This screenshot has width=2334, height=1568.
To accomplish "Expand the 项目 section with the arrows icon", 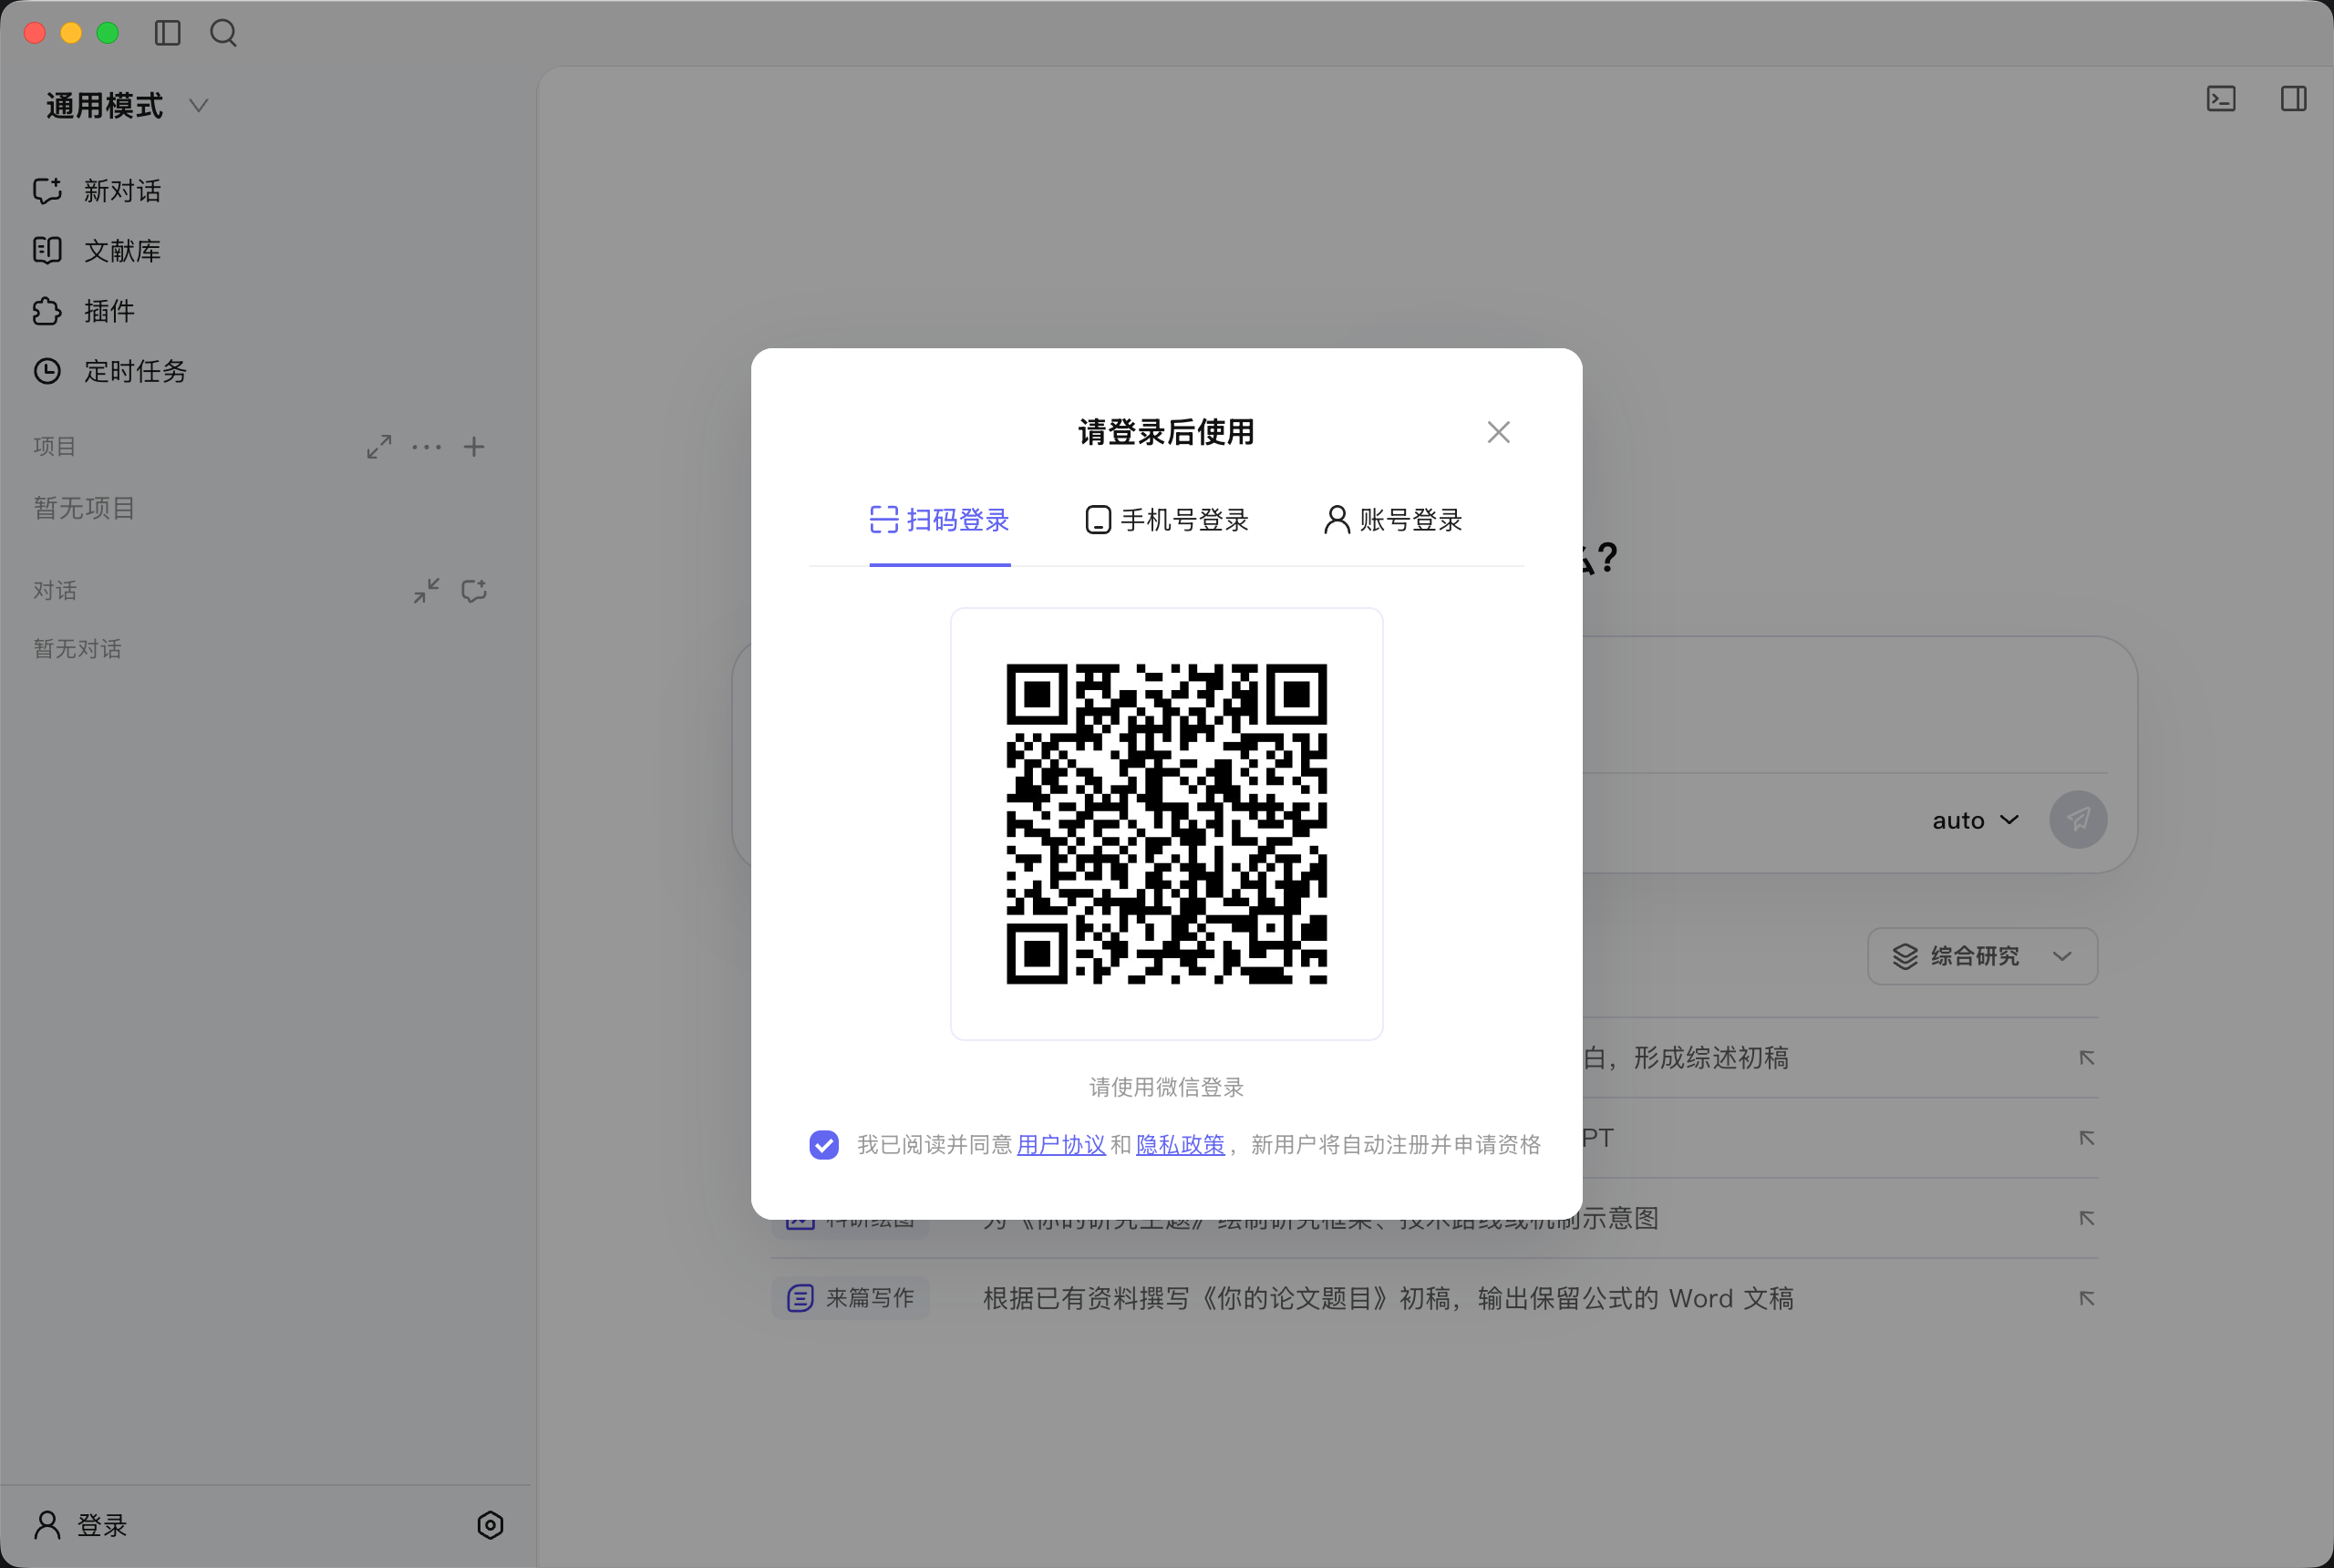I will click(379, 447).
